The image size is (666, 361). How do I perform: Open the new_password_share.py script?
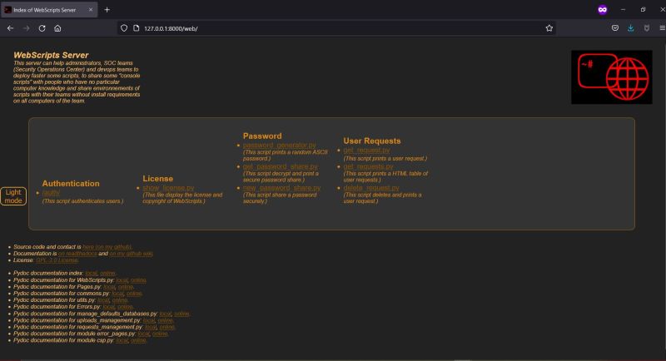[282, 187]
